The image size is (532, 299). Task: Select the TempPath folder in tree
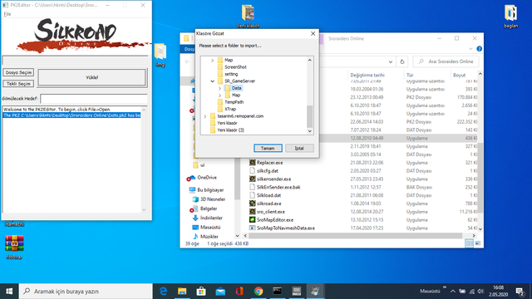pos(234,102)
